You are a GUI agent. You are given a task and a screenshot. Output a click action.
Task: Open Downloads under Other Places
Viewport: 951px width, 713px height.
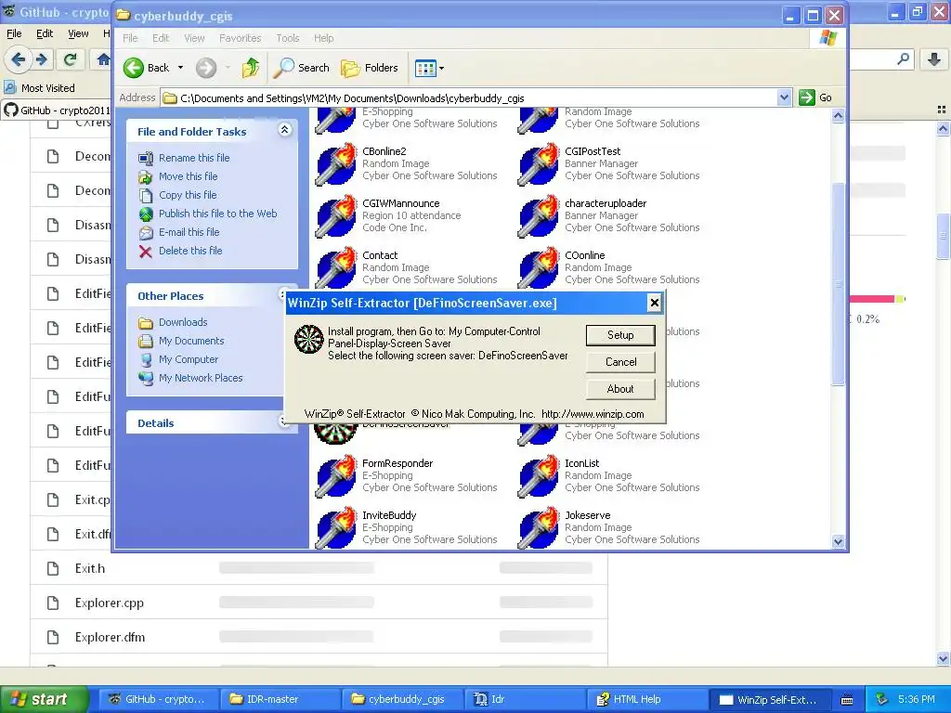pos(183,322)
